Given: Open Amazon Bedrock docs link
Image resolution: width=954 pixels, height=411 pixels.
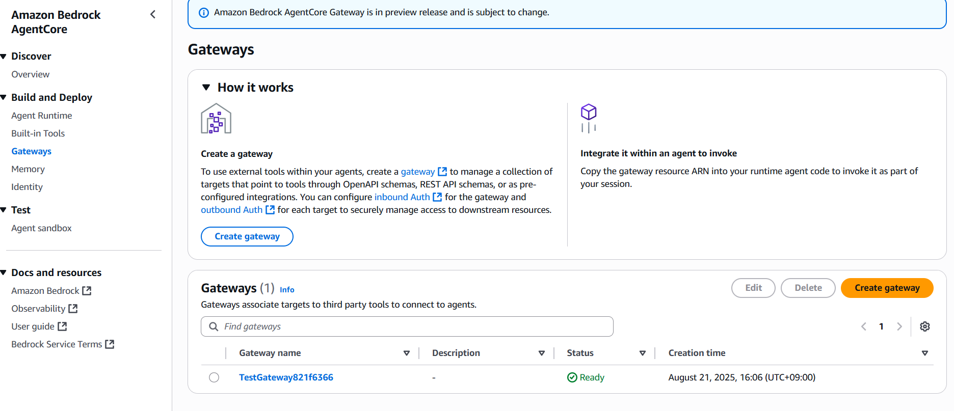Looking at the screenshot, I should point(45,291).
